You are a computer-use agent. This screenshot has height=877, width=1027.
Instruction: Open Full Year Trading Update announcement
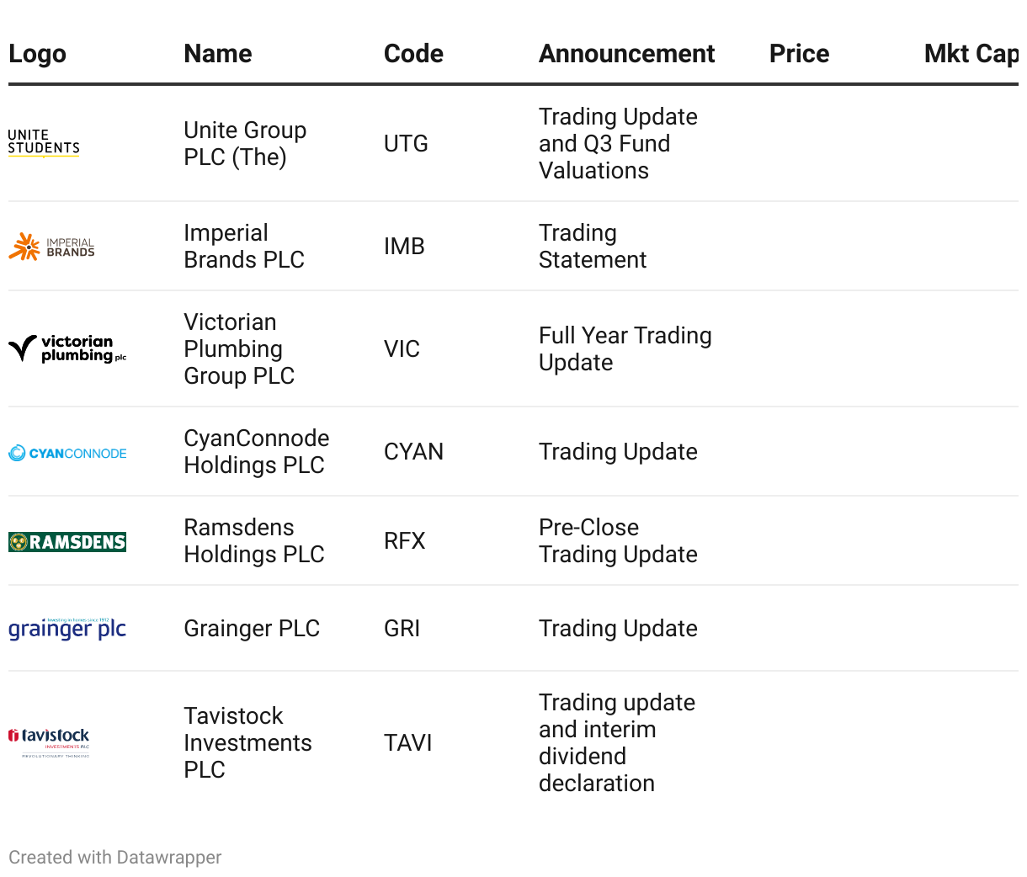625,349
